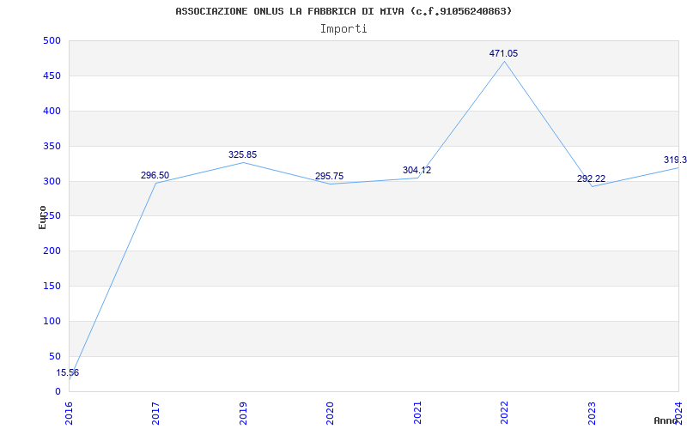Click the 100 y-axis tick label
Image resolution: width=687 pixels, height=429 pixels.
pyautogui.click(x=52, y=321)
